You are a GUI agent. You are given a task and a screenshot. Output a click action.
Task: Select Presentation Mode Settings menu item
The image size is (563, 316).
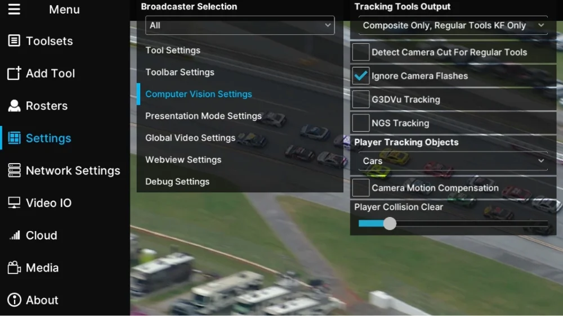point(203,116)
